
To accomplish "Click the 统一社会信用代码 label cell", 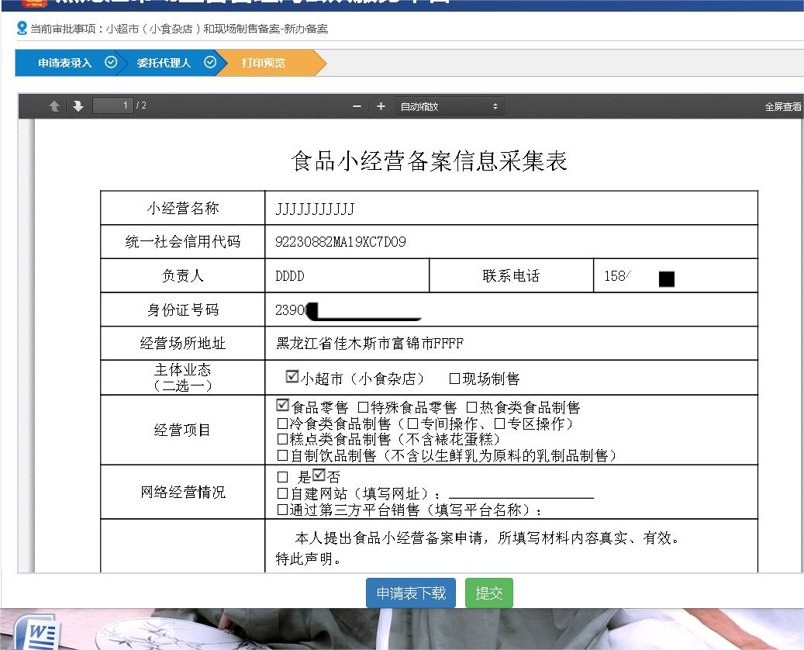I will 182,242.
